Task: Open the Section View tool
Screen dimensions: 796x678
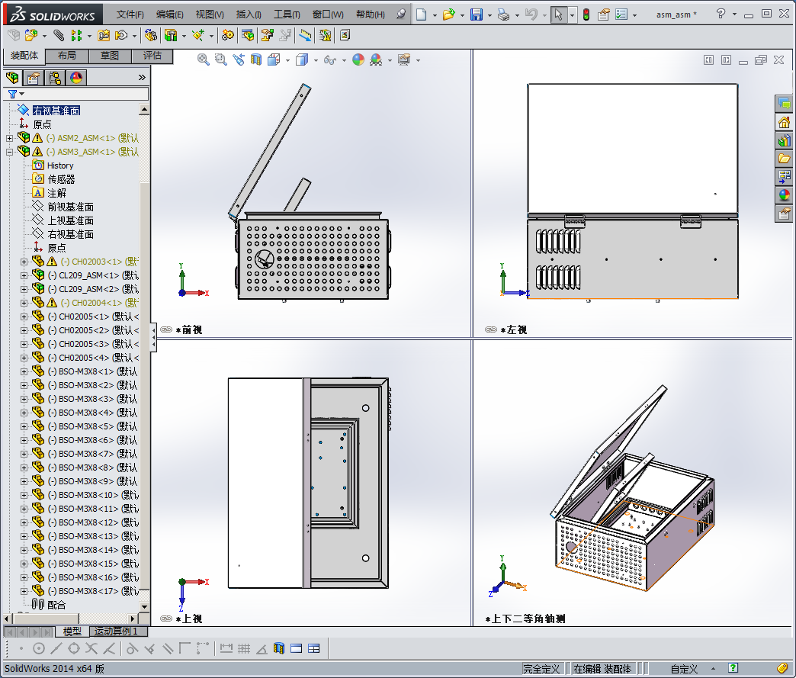Action: (x=256, y=59)
